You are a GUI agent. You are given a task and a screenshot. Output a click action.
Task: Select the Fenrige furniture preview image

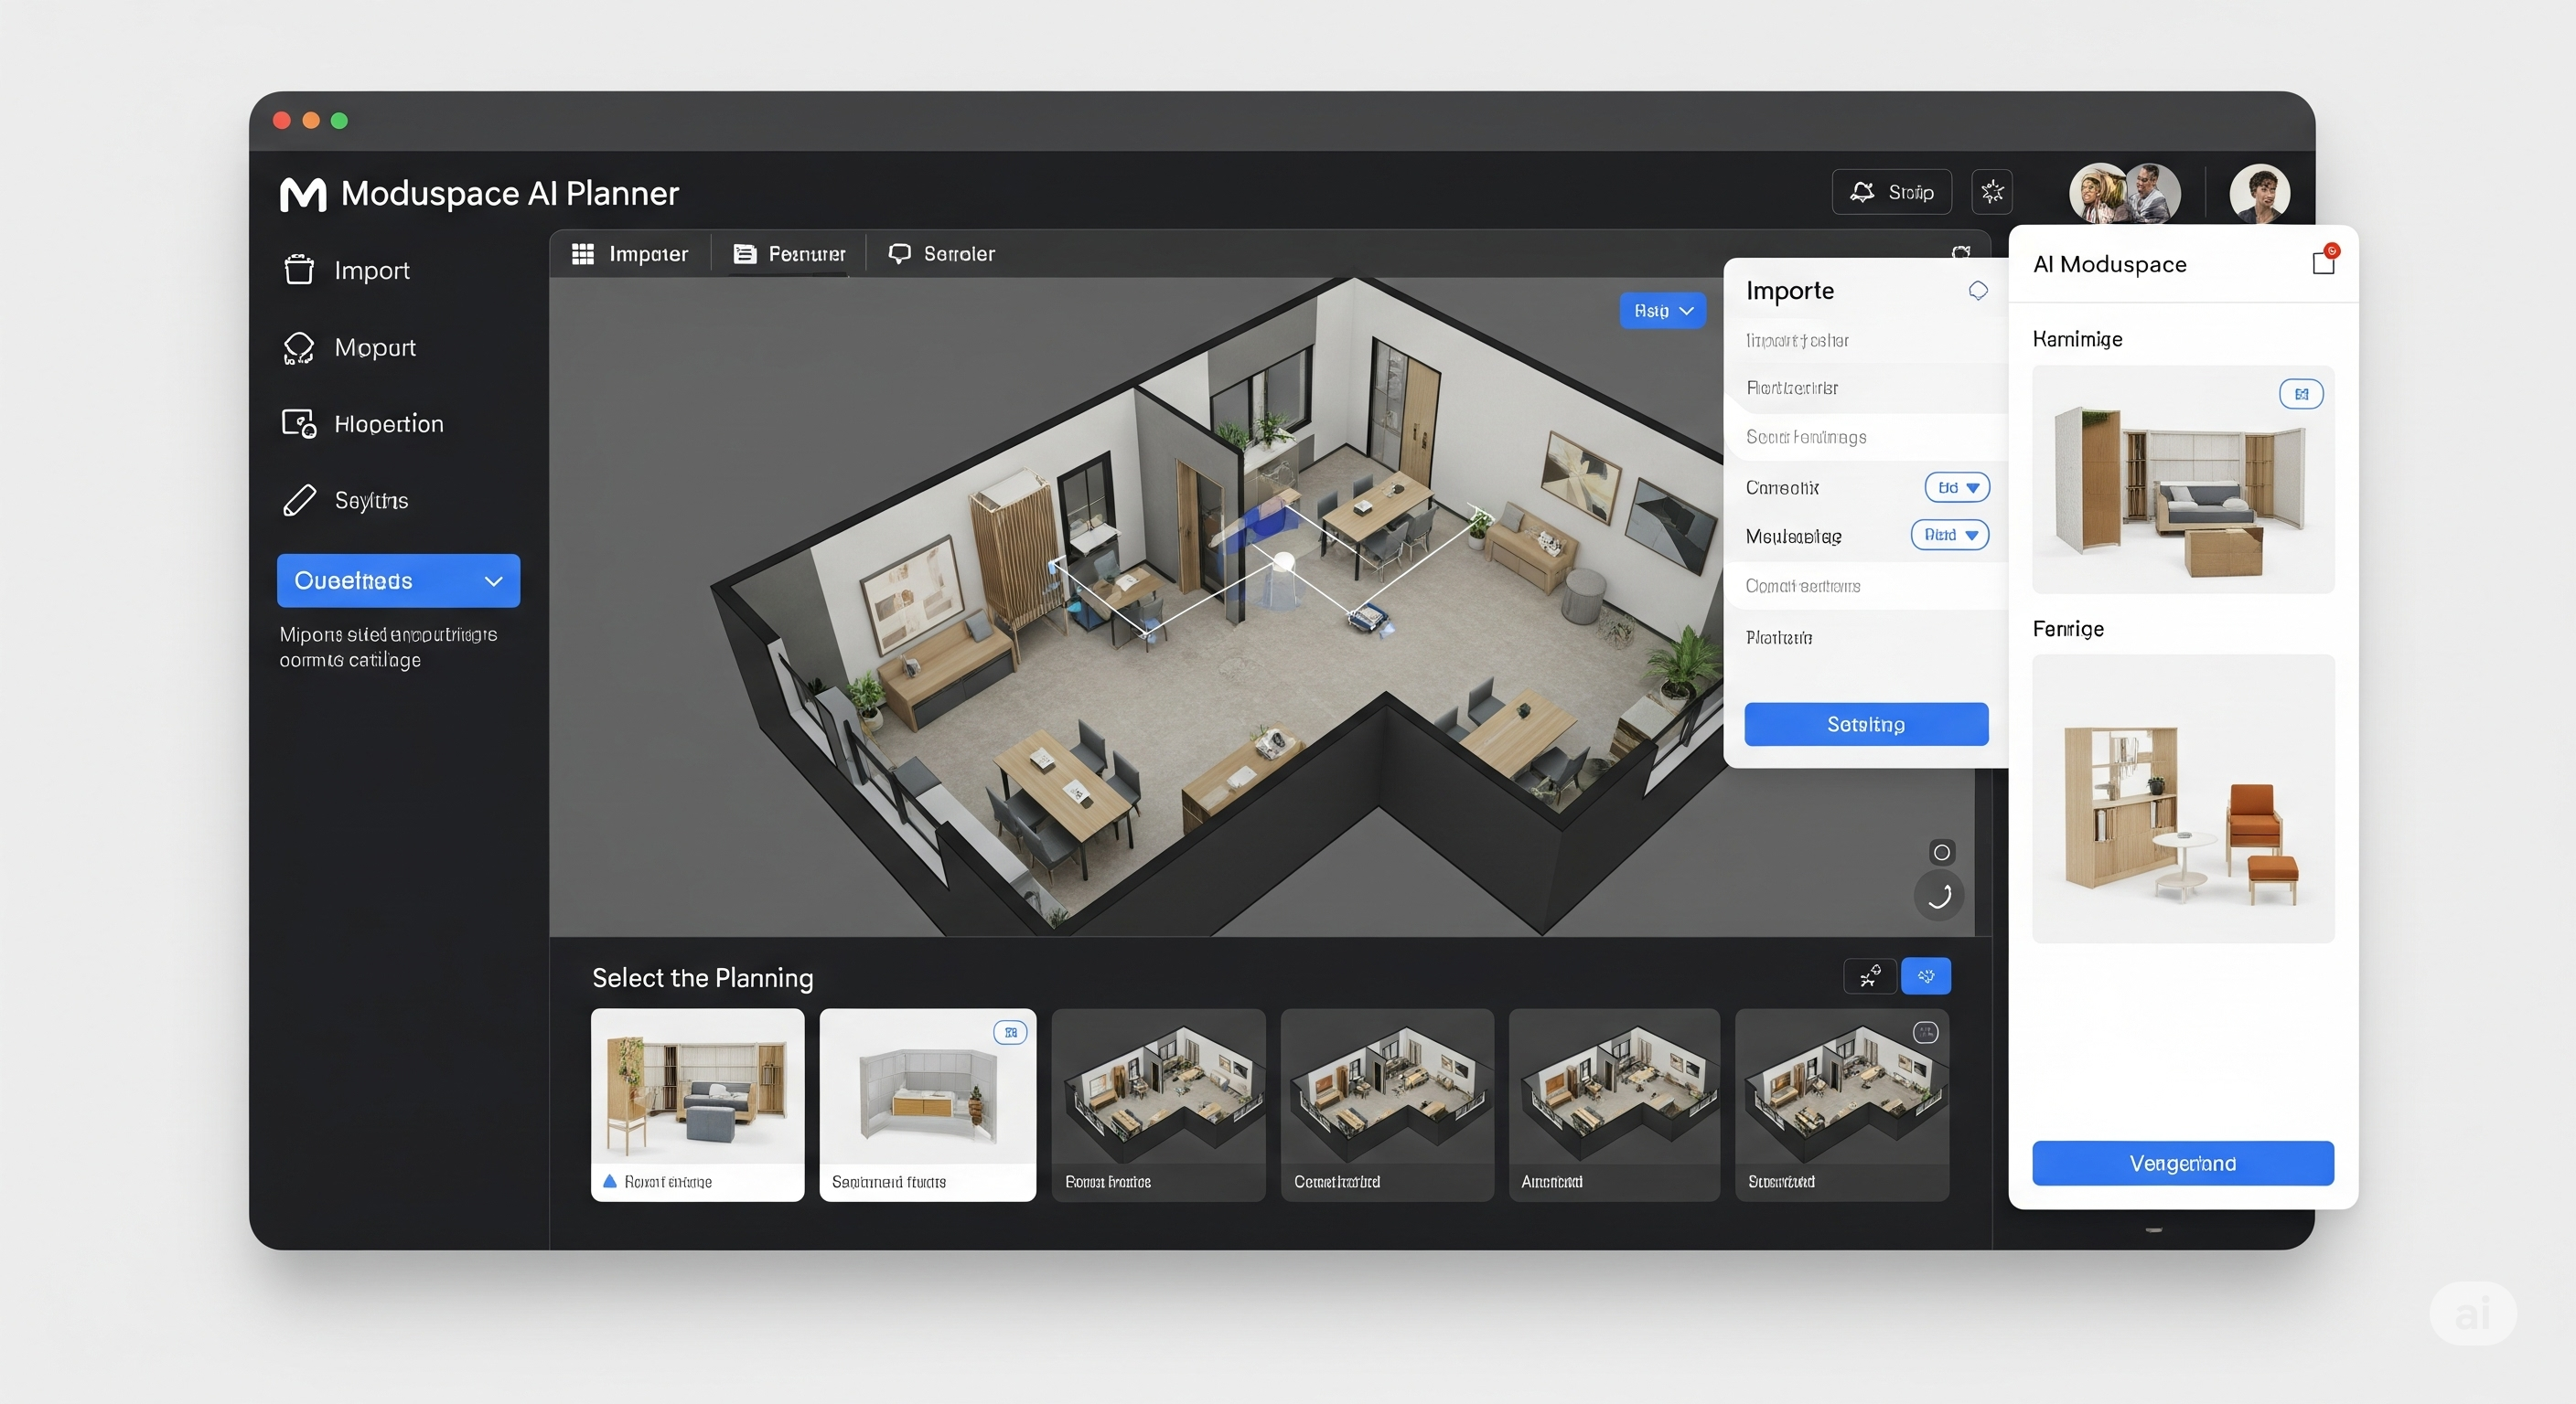click(2183, 798)
